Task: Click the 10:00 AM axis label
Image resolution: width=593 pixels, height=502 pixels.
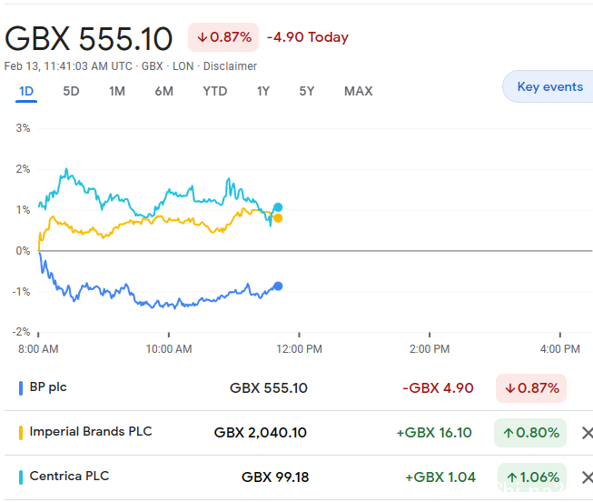Action: (169, 349)
